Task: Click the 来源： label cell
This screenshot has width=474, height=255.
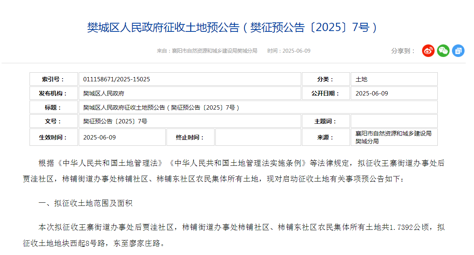Action: pos(326,137)
